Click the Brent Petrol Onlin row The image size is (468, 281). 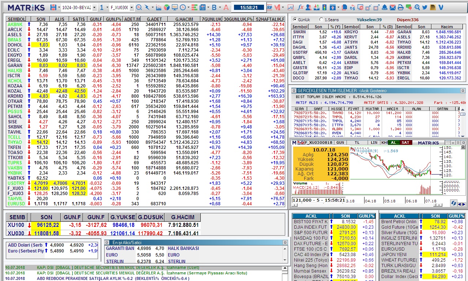[422, 222]
